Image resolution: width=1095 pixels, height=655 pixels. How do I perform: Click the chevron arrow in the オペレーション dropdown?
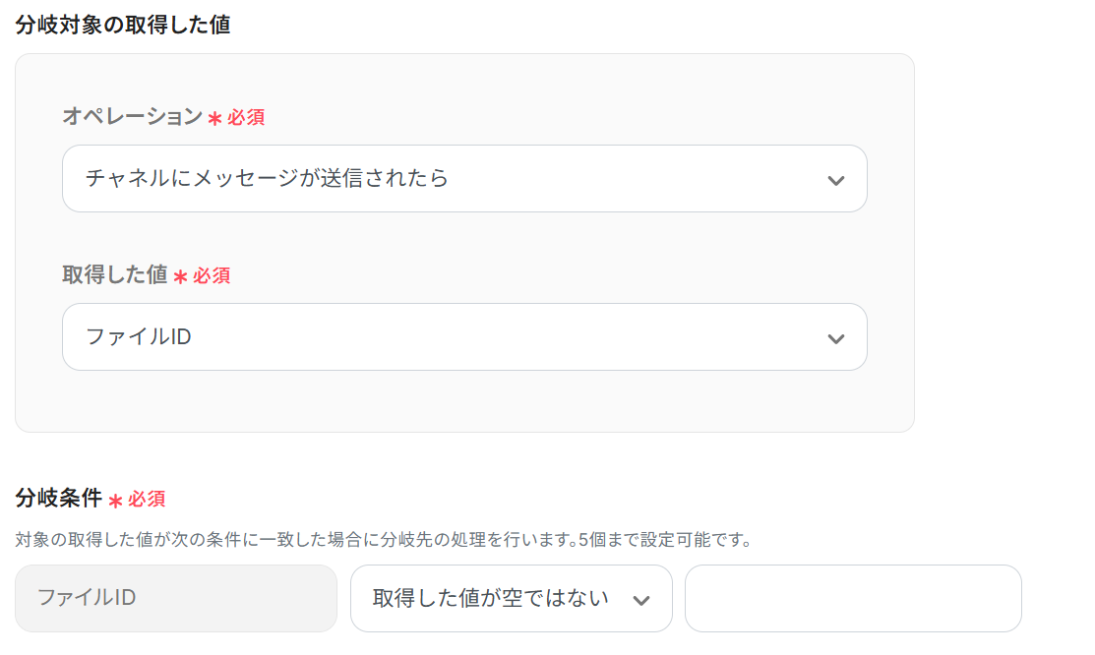835,180
